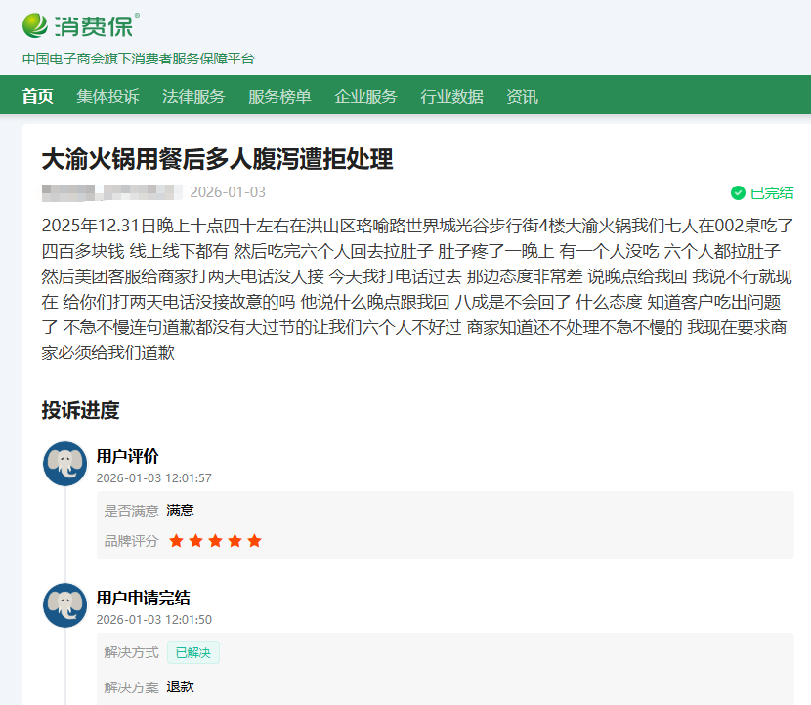This screenshot has height=705, width=811.
Task: Click the third star in 品牌评分
Action: pos(215,541)
